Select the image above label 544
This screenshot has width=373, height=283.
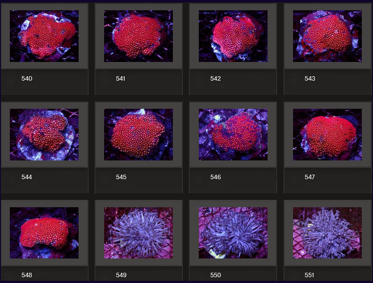coord(44,135)
